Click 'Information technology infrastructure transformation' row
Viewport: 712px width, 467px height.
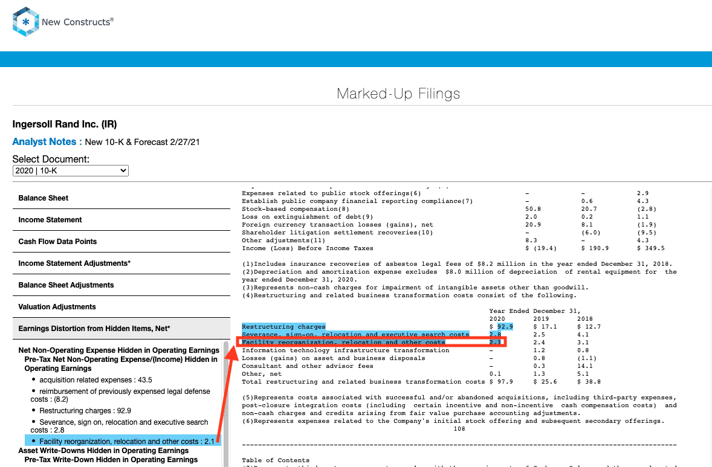(346, 350)
